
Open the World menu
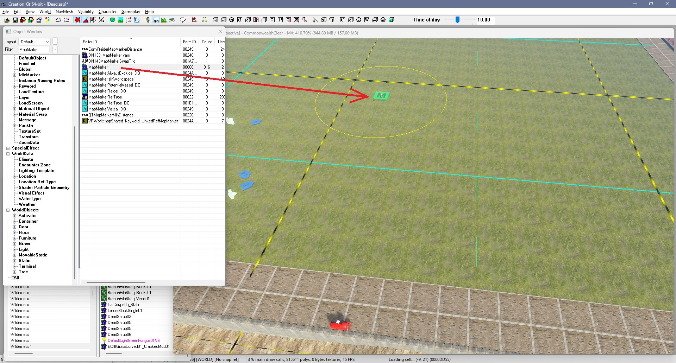45,12
